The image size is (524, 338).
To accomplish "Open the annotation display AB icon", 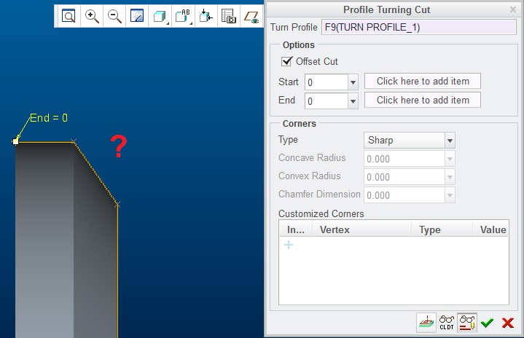I will pos(183,16).
